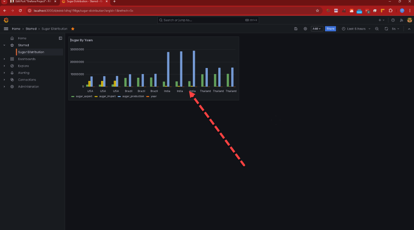Open Connections in the sidebar
This screenshot has height=230, width=414.
pyautogui.click(x=27, y=80)
